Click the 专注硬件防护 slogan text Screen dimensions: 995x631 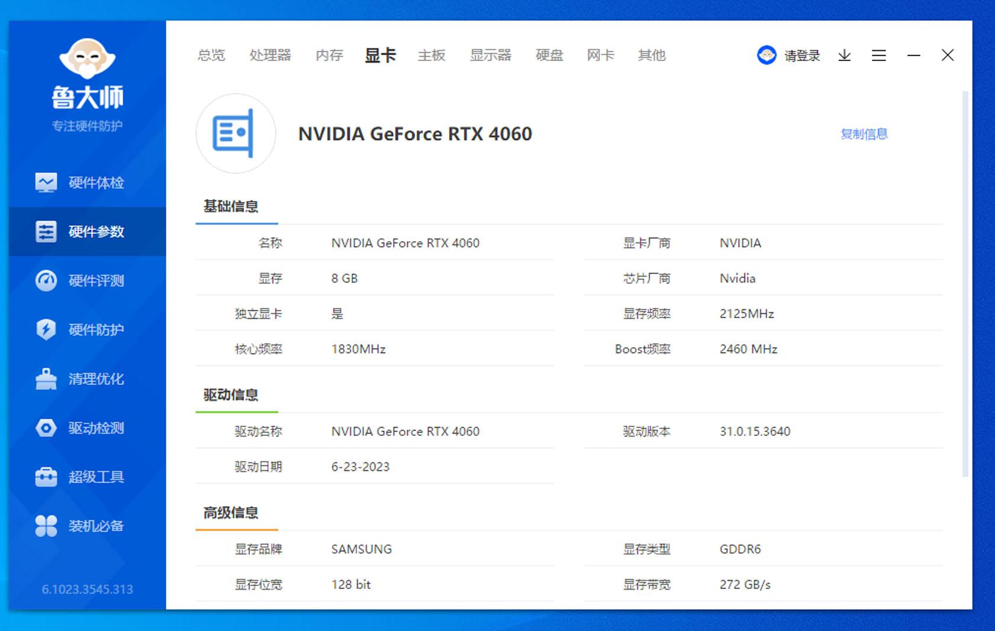click(87, 125)
